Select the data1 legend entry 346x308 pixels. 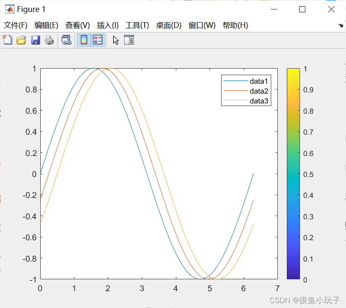coord(246,81)
